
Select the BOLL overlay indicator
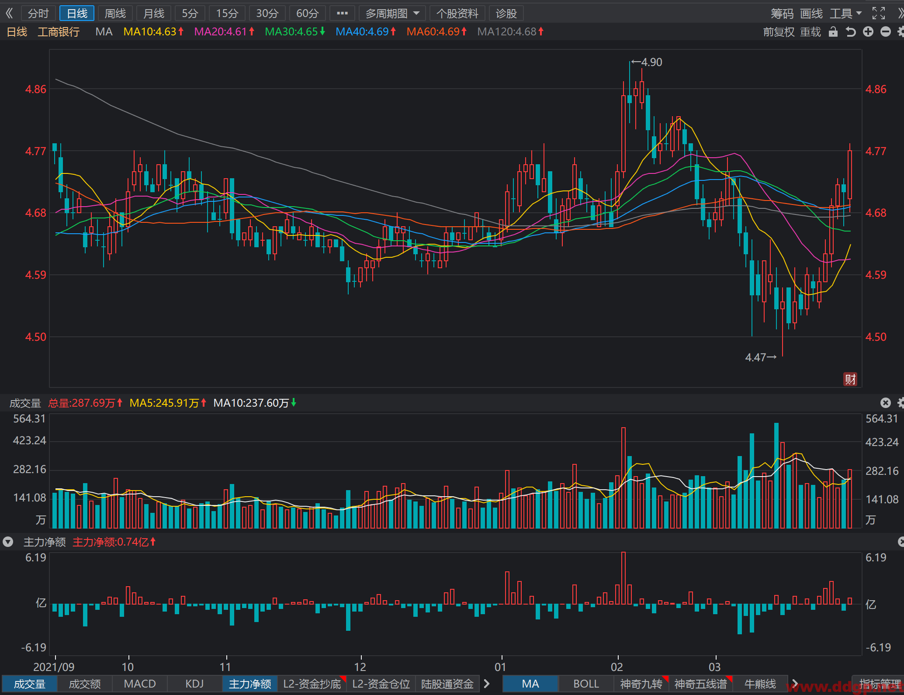point(586,684)
